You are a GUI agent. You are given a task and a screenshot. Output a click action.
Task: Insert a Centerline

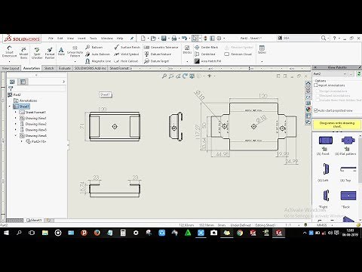coord(205,54)
